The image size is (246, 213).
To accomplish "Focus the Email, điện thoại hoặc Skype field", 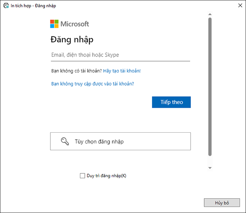I will 120,55.
